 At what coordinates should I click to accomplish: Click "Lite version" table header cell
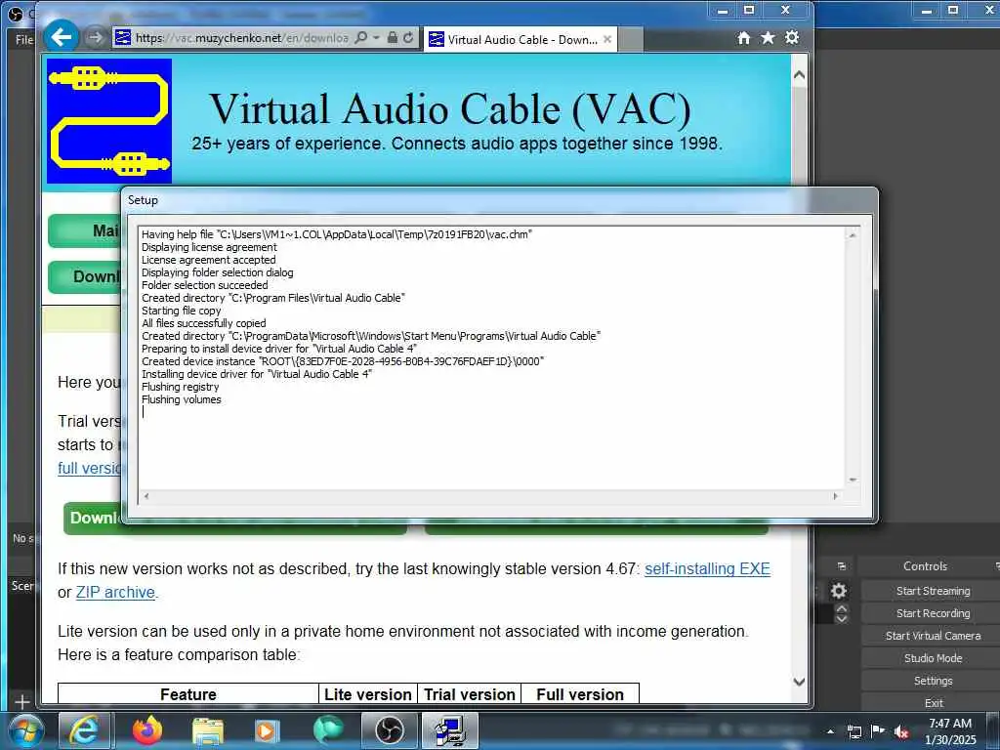point(368,694)
